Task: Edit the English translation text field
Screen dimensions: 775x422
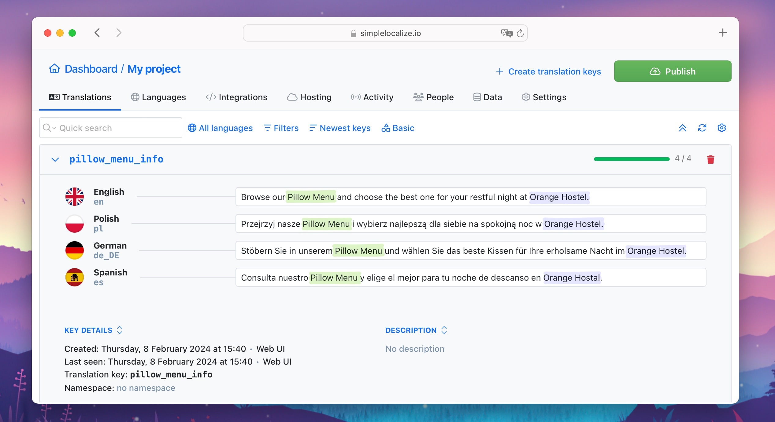Action: (471, 197)
